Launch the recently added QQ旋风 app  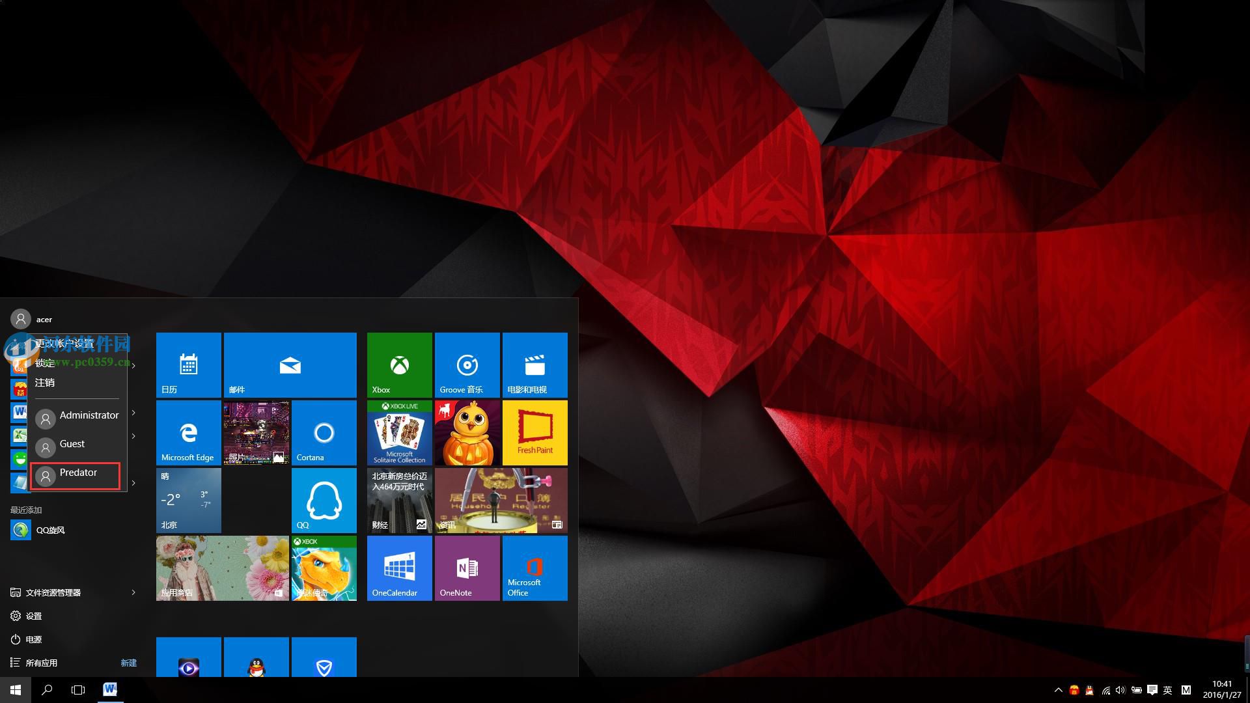tap(51, 530)
